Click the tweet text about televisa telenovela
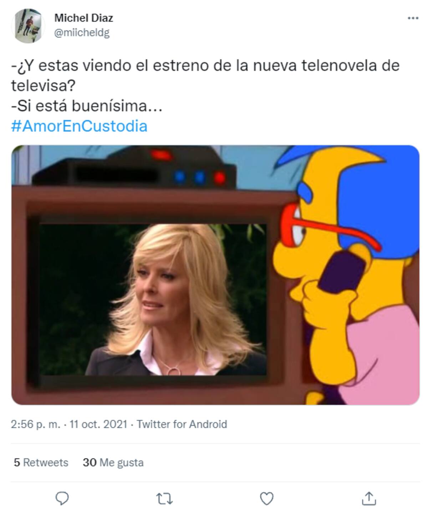The width and height of the screenshot is (428, 514). pyautogui.click(x=205, y=75)
